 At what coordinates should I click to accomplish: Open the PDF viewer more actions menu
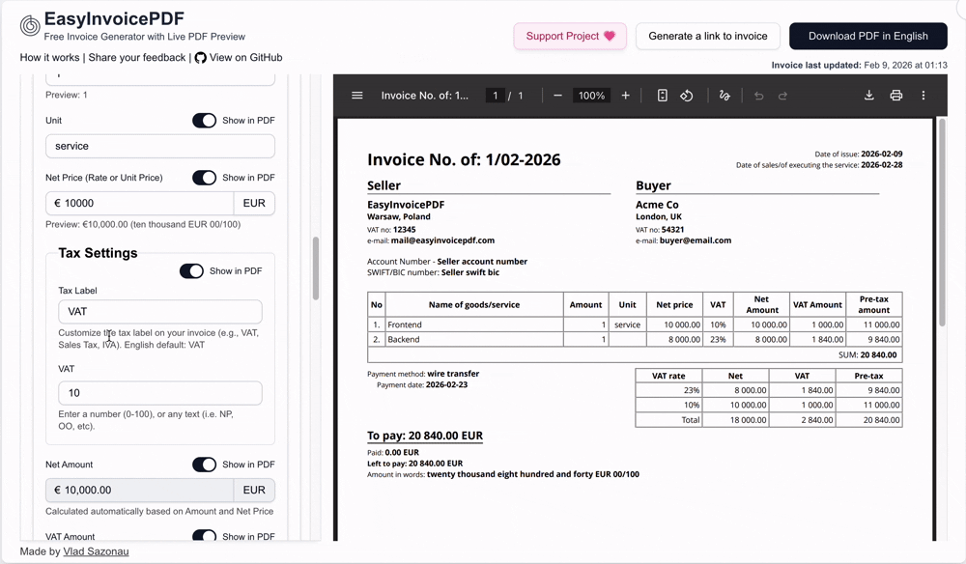[x=923, y=96]
